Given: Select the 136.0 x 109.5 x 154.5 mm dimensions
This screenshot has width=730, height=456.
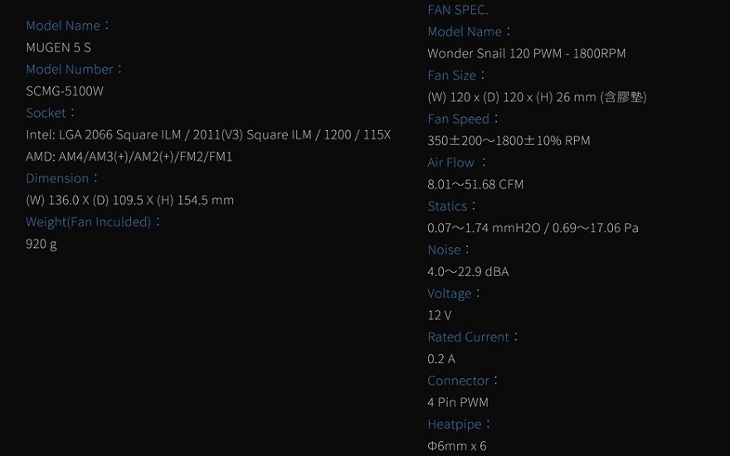Looking at the screenshot, I should point(130,201).
